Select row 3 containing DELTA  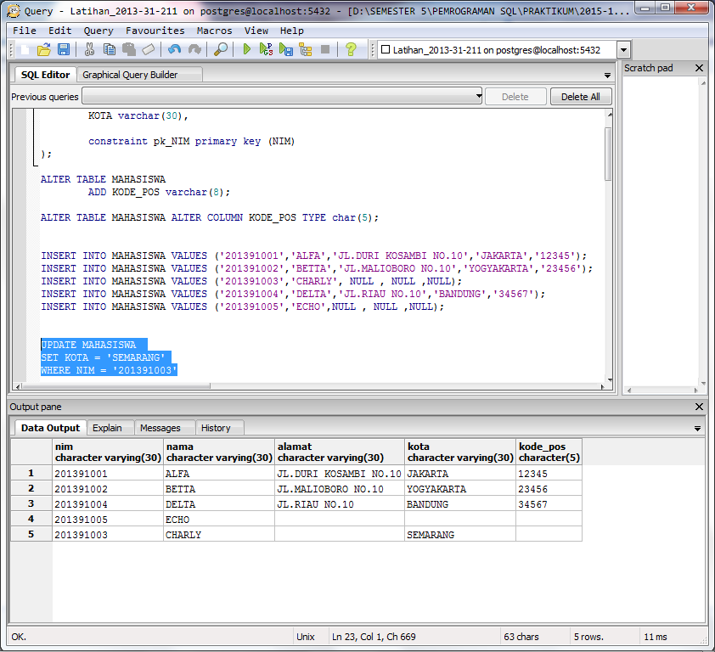click(31, 503)
